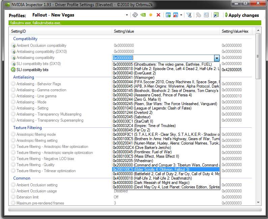Click the Texture Filtering group header
The image size is (268, 219).
click(28, 128)
